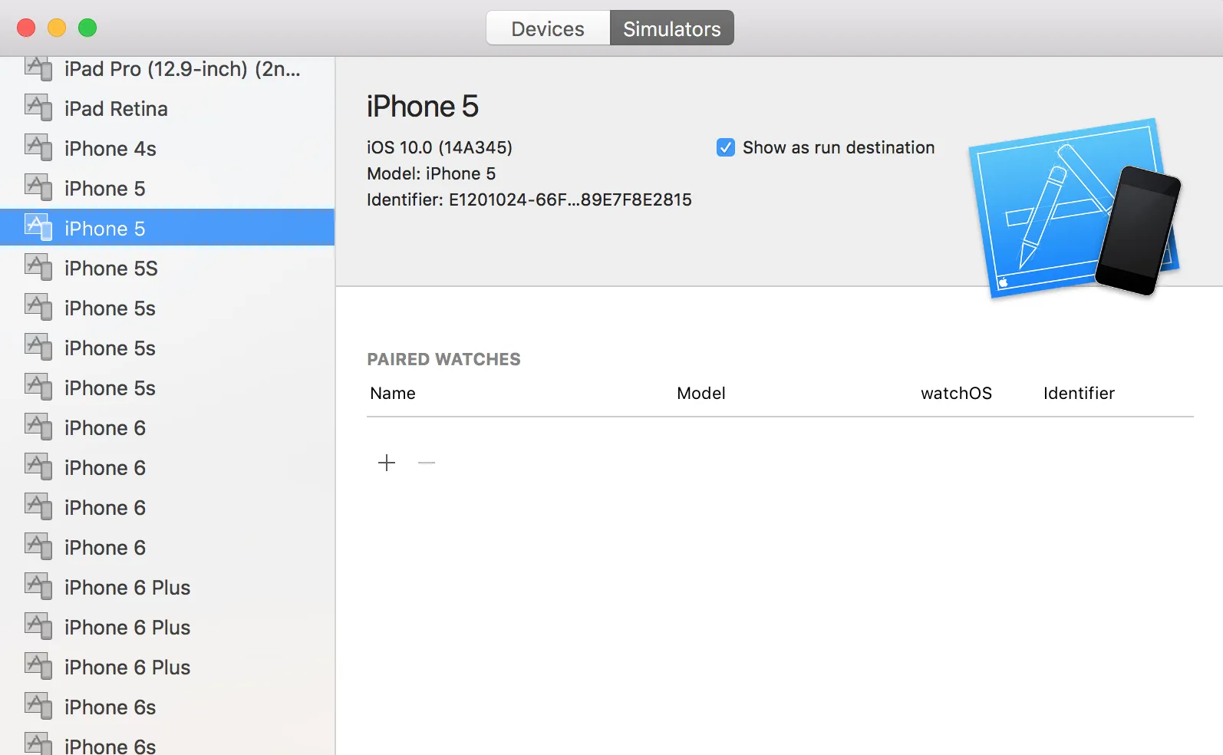This screenshot has width=1223, height=755.
Task: Click the Name column header
Action: tap(393, 394)
